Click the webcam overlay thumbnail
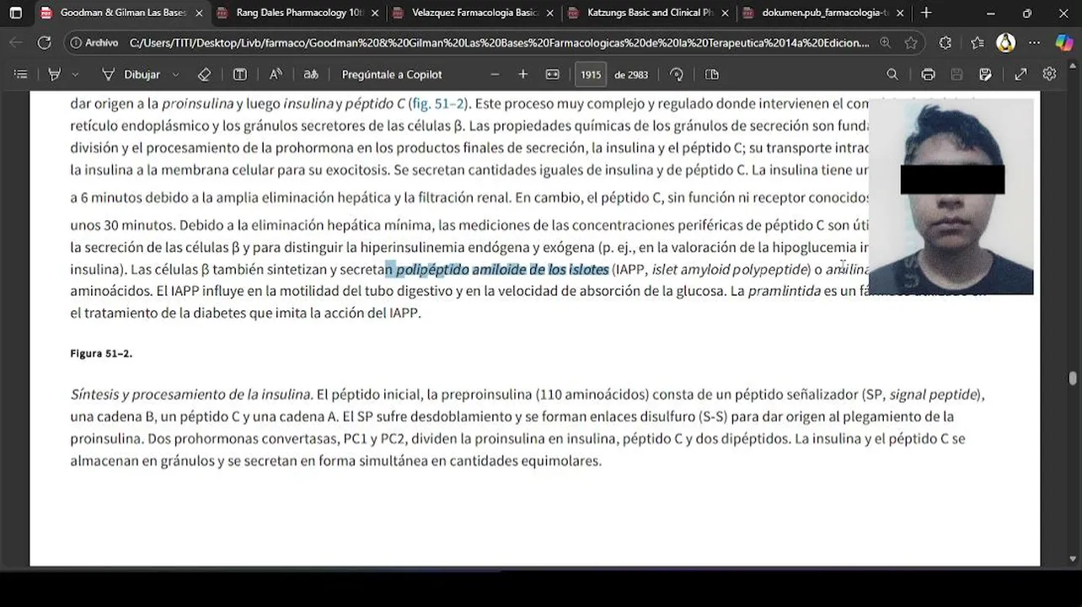This screenshot has height=607, width=1082. (951, 196)
